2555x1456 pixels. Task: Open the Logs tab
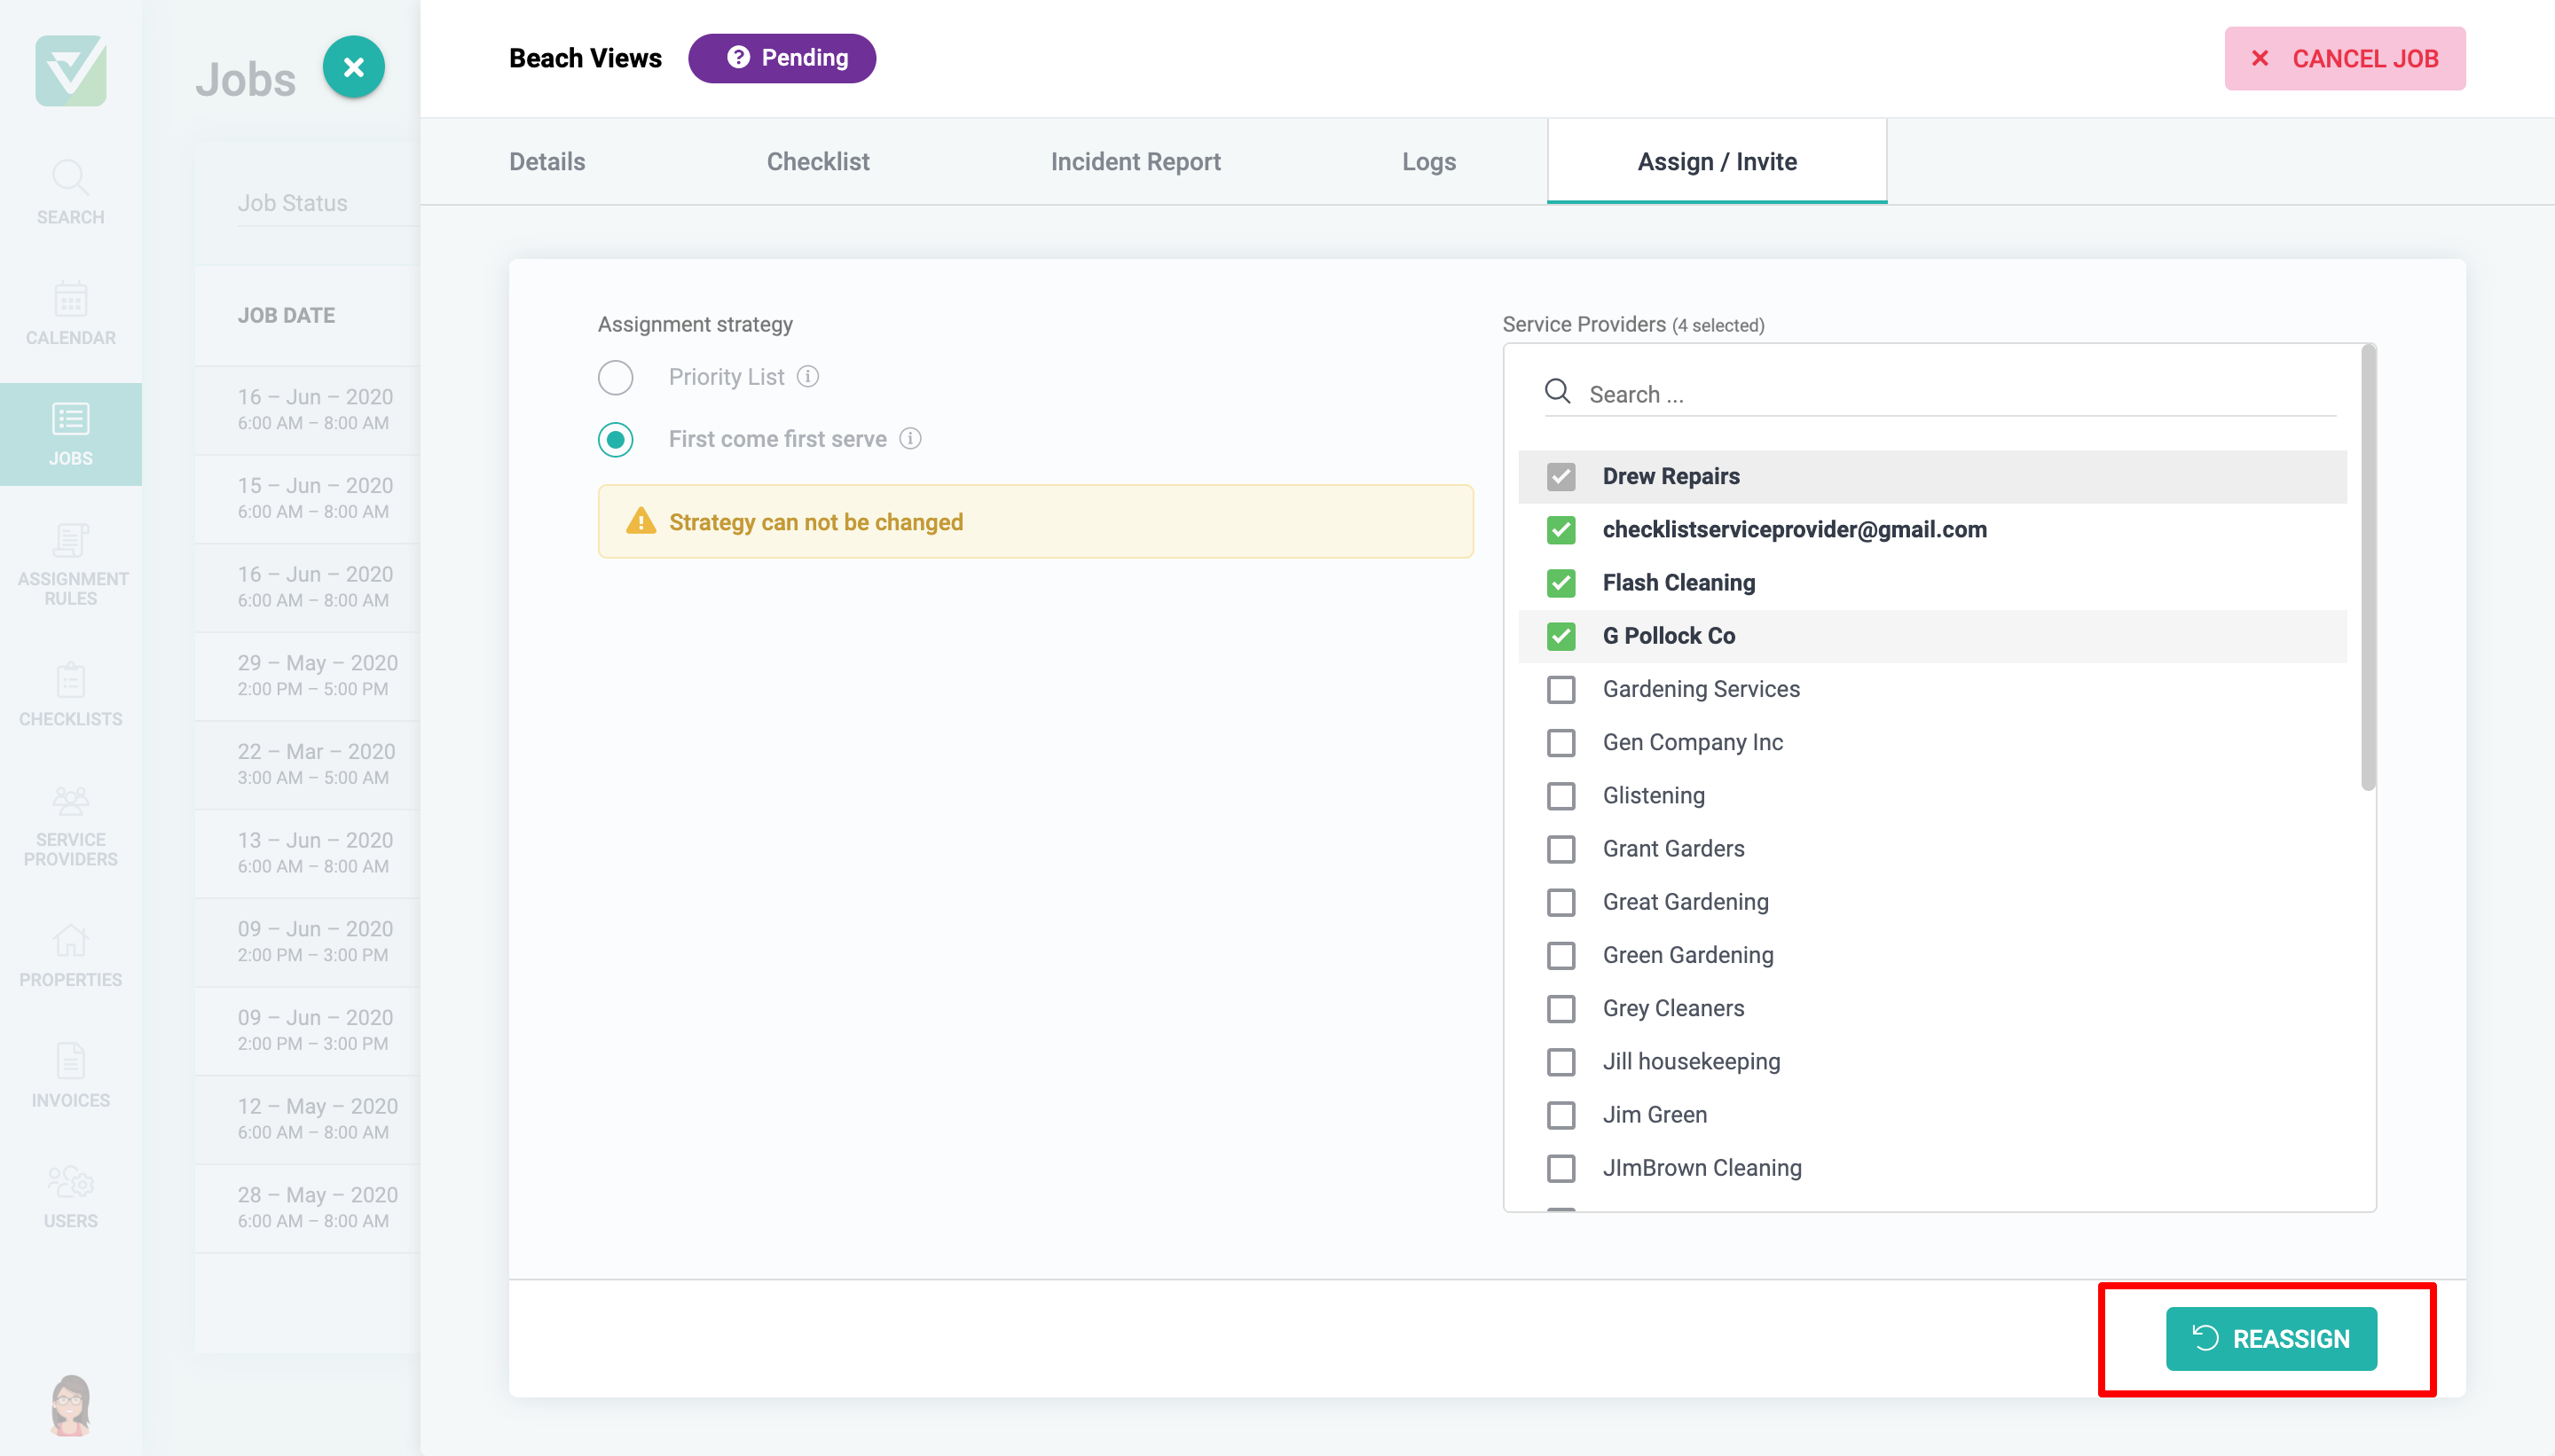click(1428, 162)
